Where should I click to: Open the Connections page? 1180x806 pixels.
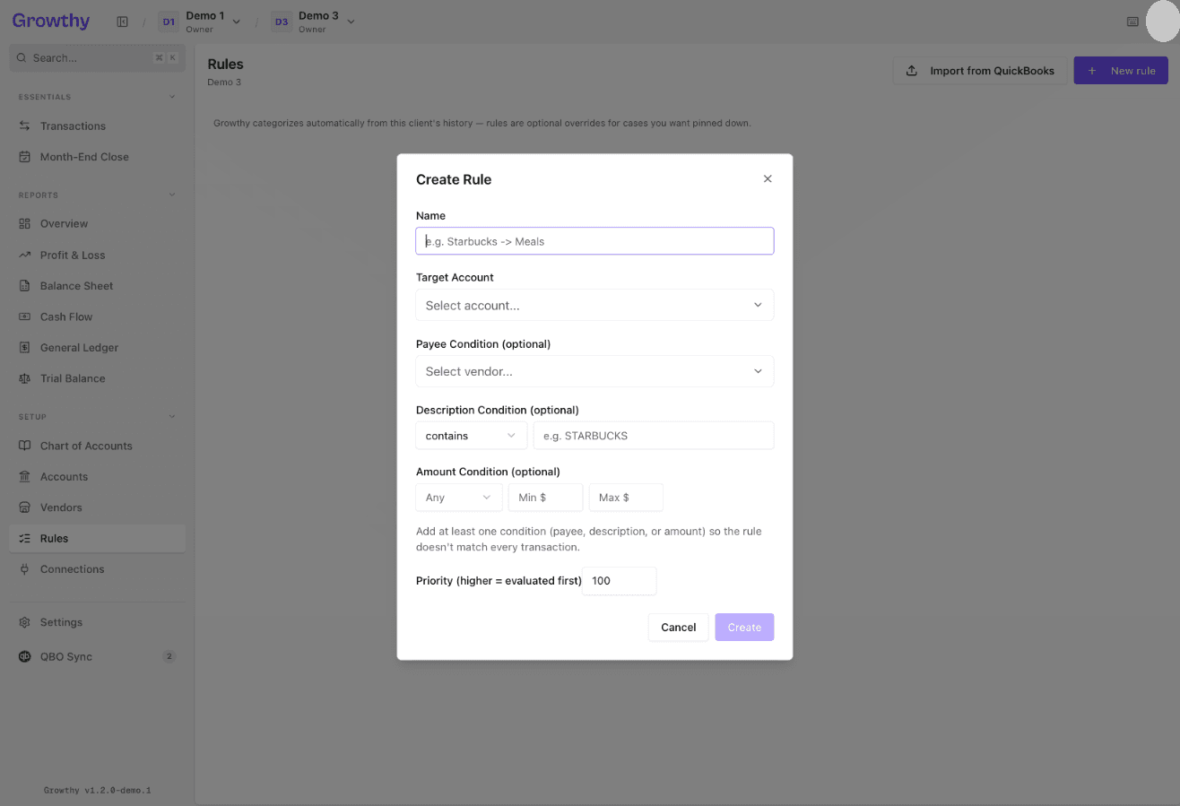click(x=98, y=569)
